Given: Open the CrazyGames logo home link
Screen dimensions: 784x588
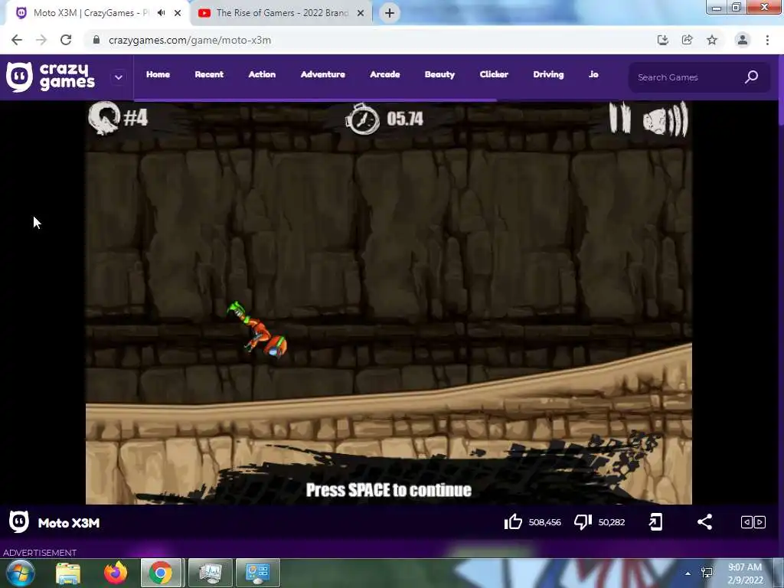Looking at the screenshot, I should point(51,77).
